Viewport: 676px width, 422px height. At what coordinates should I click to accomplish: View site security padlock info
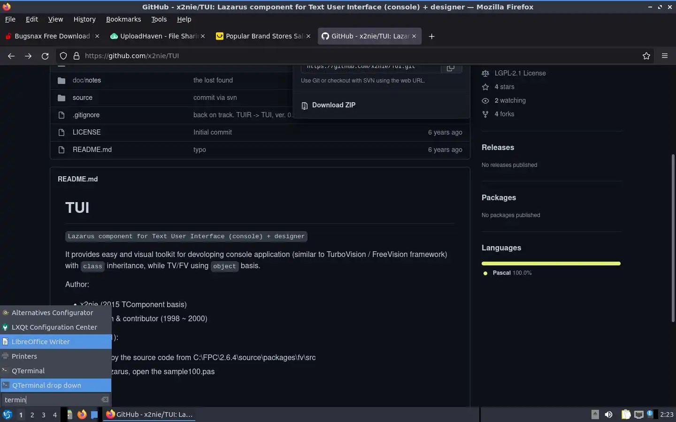77,56
